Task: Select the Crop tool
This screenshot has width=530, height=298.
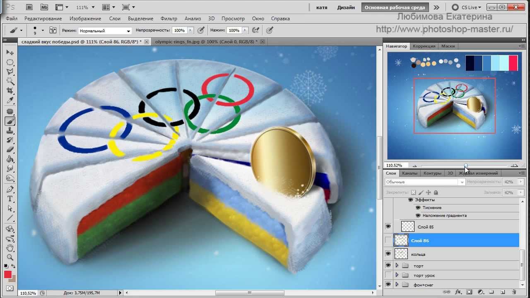Action: (10, 91)
